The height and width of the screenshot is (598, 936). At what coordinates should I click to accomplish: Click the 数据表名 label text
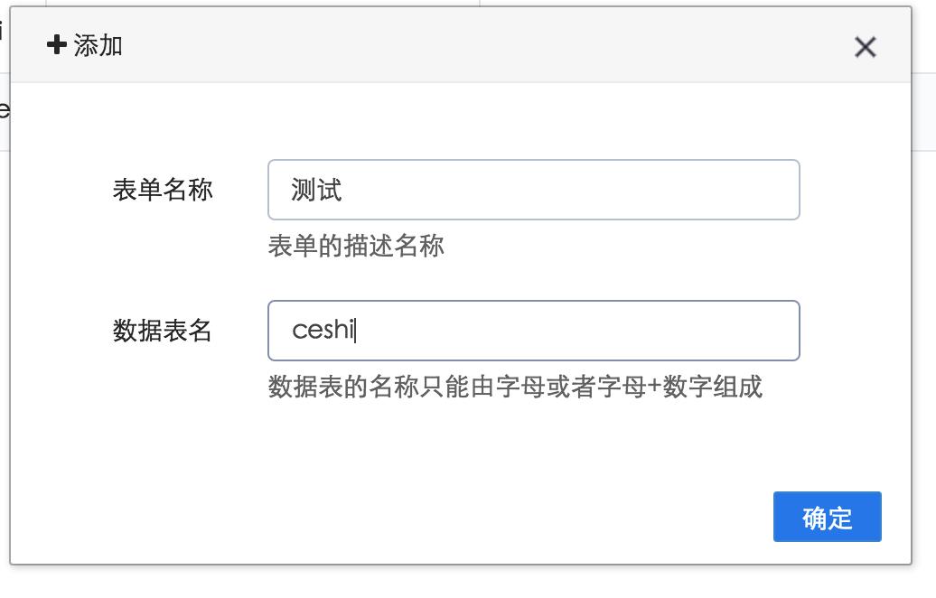162,330
